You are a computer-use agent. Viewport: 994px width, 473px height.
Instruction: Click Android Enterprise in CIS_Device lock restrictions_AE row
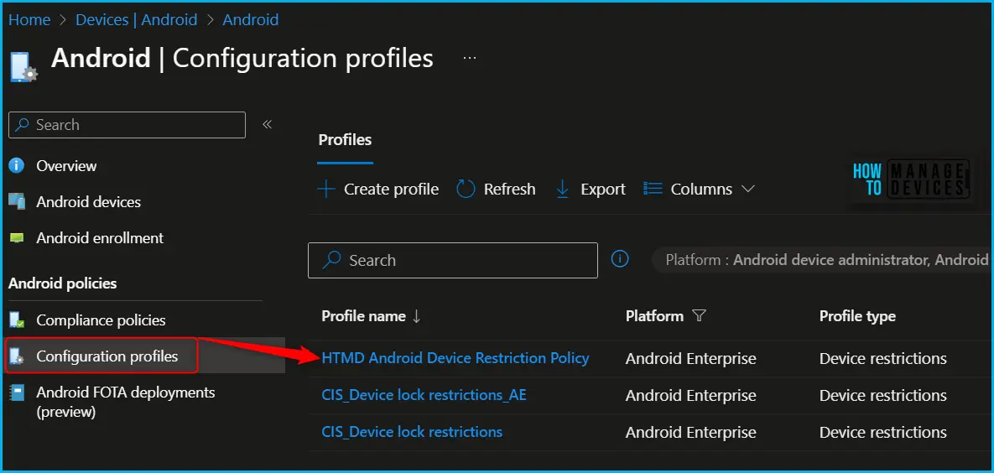690,396
